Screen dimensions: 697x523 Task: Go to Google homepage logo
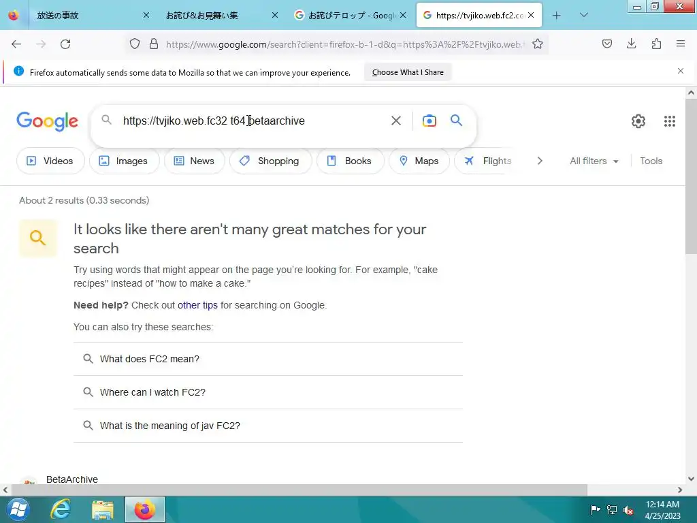[47, 121]
